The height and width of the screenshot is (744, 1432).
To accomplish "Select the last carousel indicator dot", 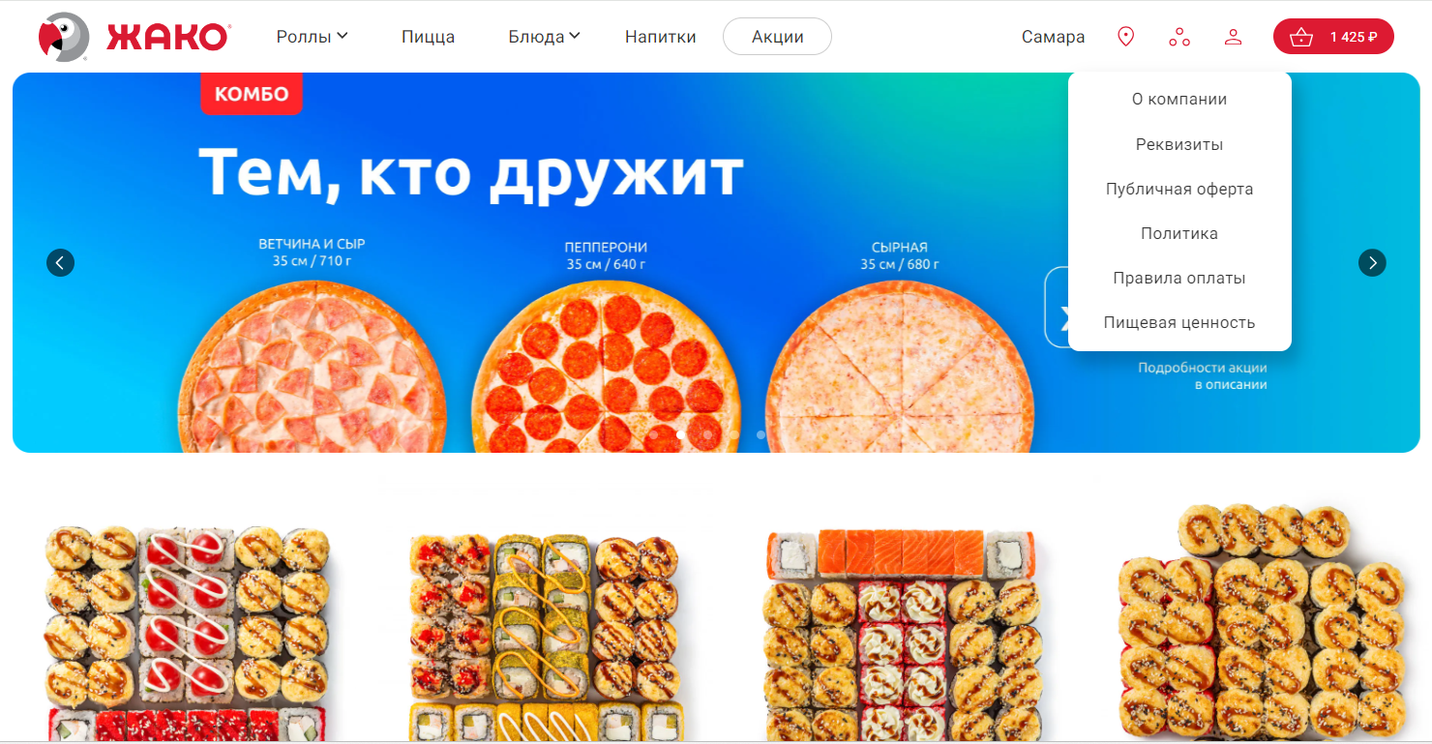I will [761, 434].
